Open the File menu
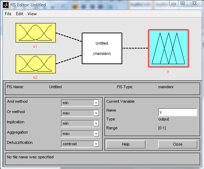Screen dimensions: 204x169 (x=8, y=14)
